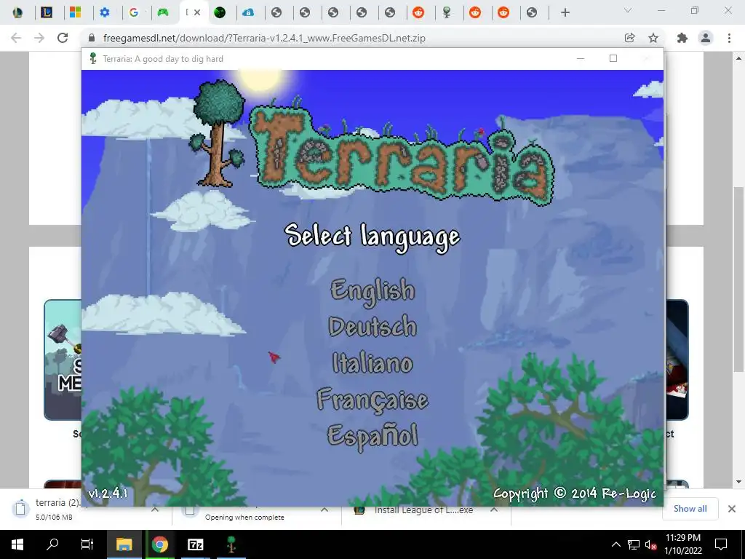Screen dimensions: 745x559
Task: Open the Windows Start menu
Action: [x=17, y=544]
